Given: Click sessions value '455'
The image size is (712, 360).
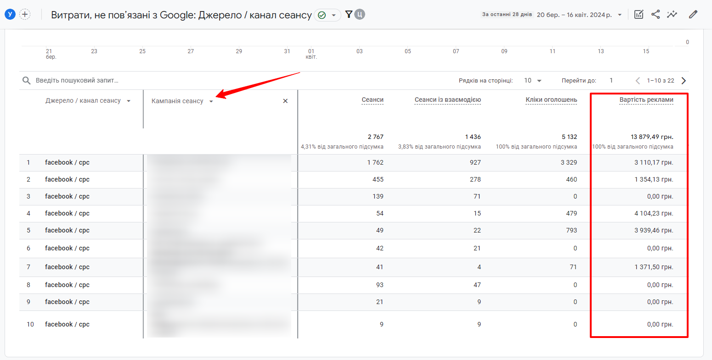Looking at the screenshot, I should [x=378, y=179].
